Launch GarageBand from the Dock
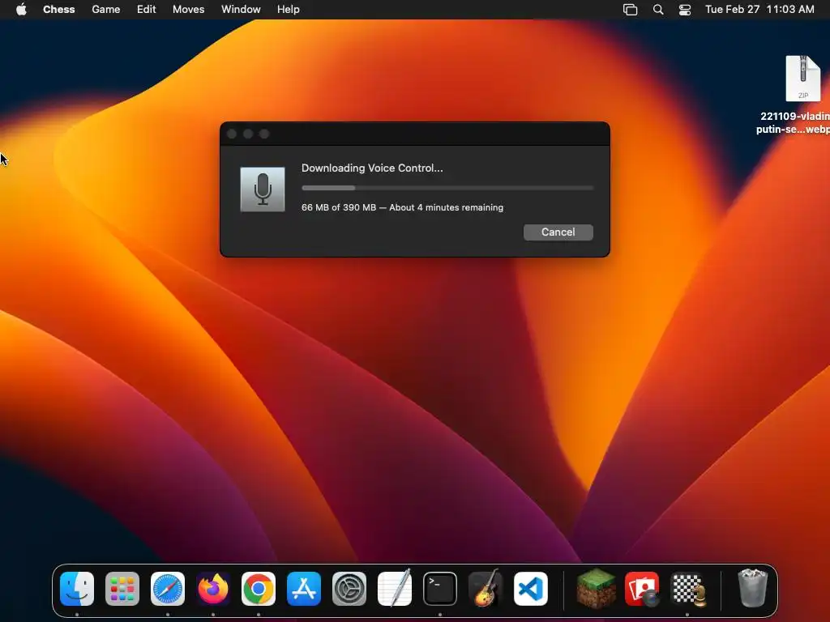 486,589
